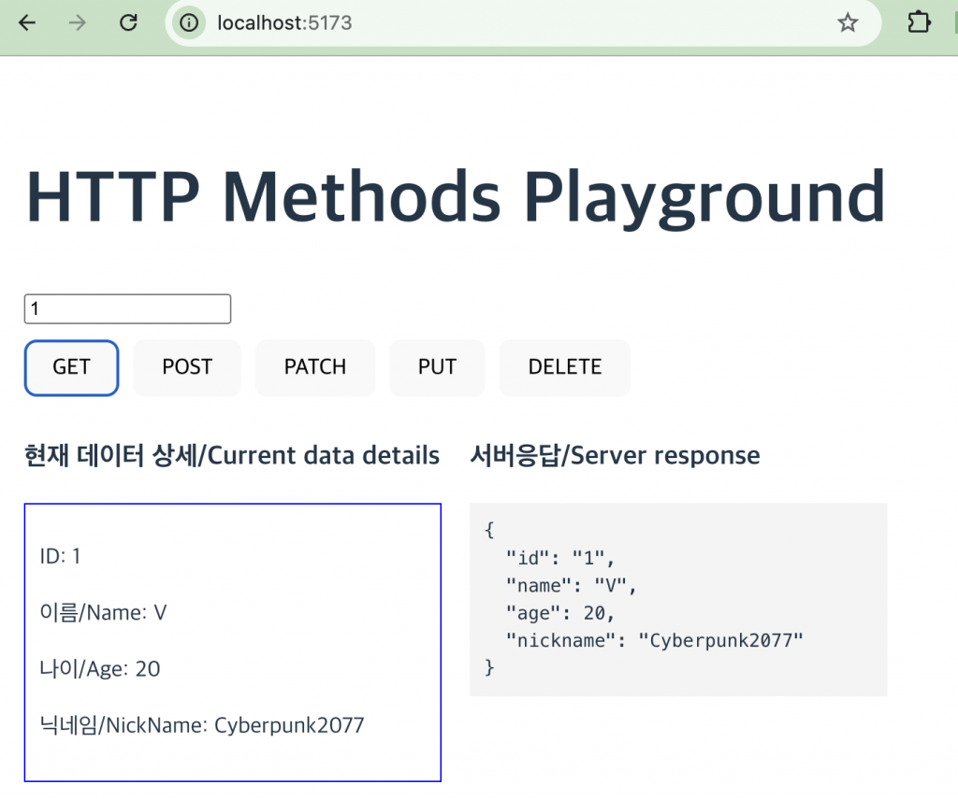Trigger the PATCH request button

pyautogui.click(x=315, y=367)
